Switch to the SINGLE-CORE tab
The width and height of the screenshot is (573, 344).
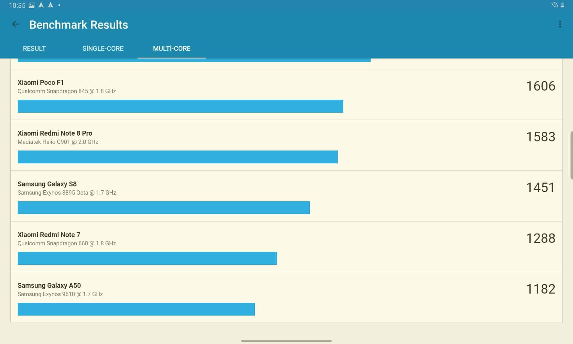[103, 48]
